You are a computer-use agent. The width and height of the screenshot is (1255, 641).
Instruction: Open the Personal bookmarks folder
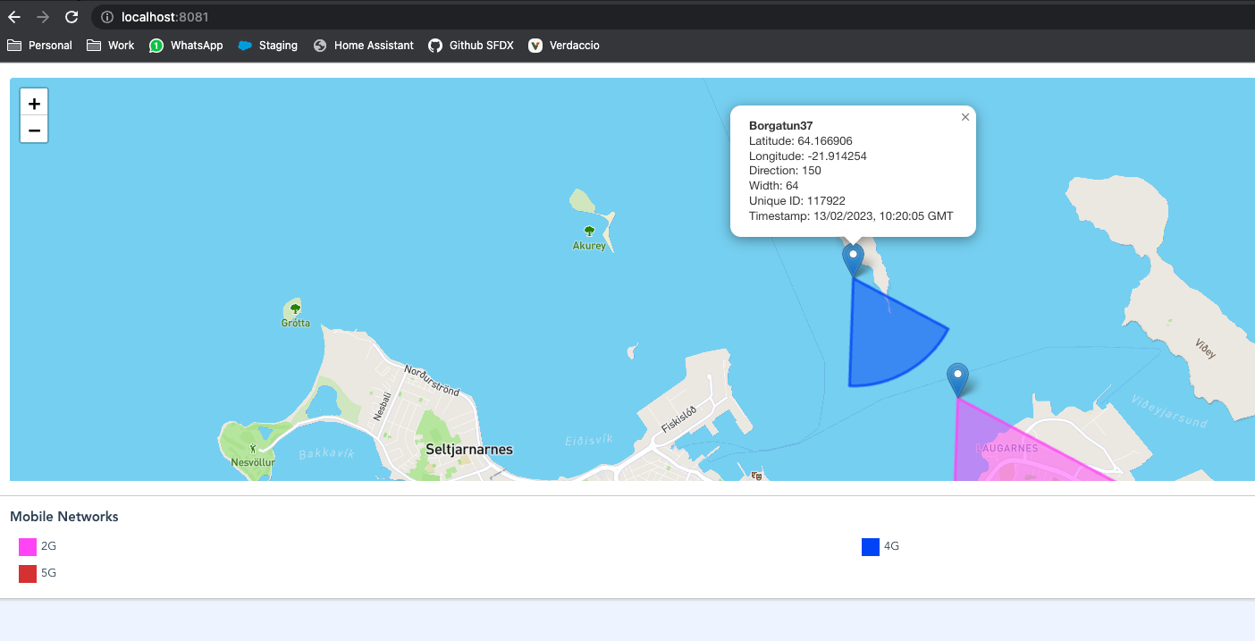pos(39,45)
